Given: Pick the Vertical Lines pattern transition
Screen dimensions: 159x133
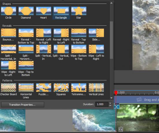Looking at the screenshot, I should tap(96, 90).
